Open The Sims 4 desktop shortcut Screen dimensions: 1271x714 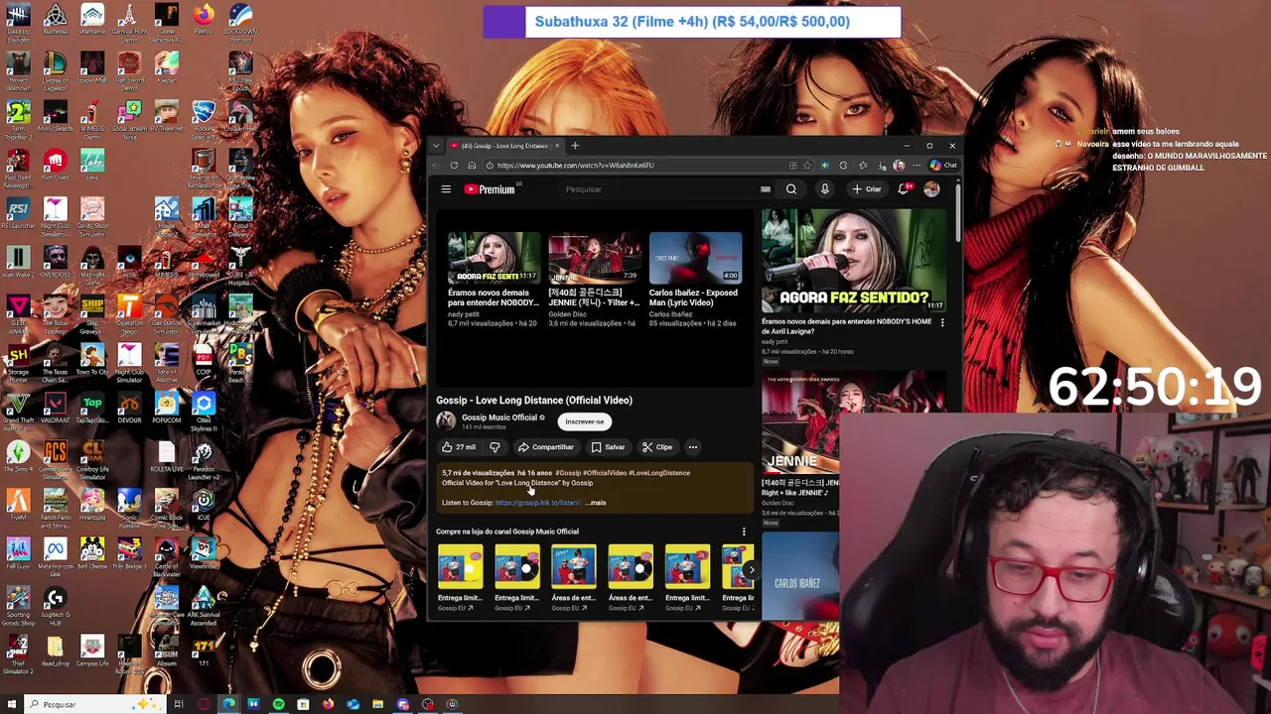coord(18,456)
